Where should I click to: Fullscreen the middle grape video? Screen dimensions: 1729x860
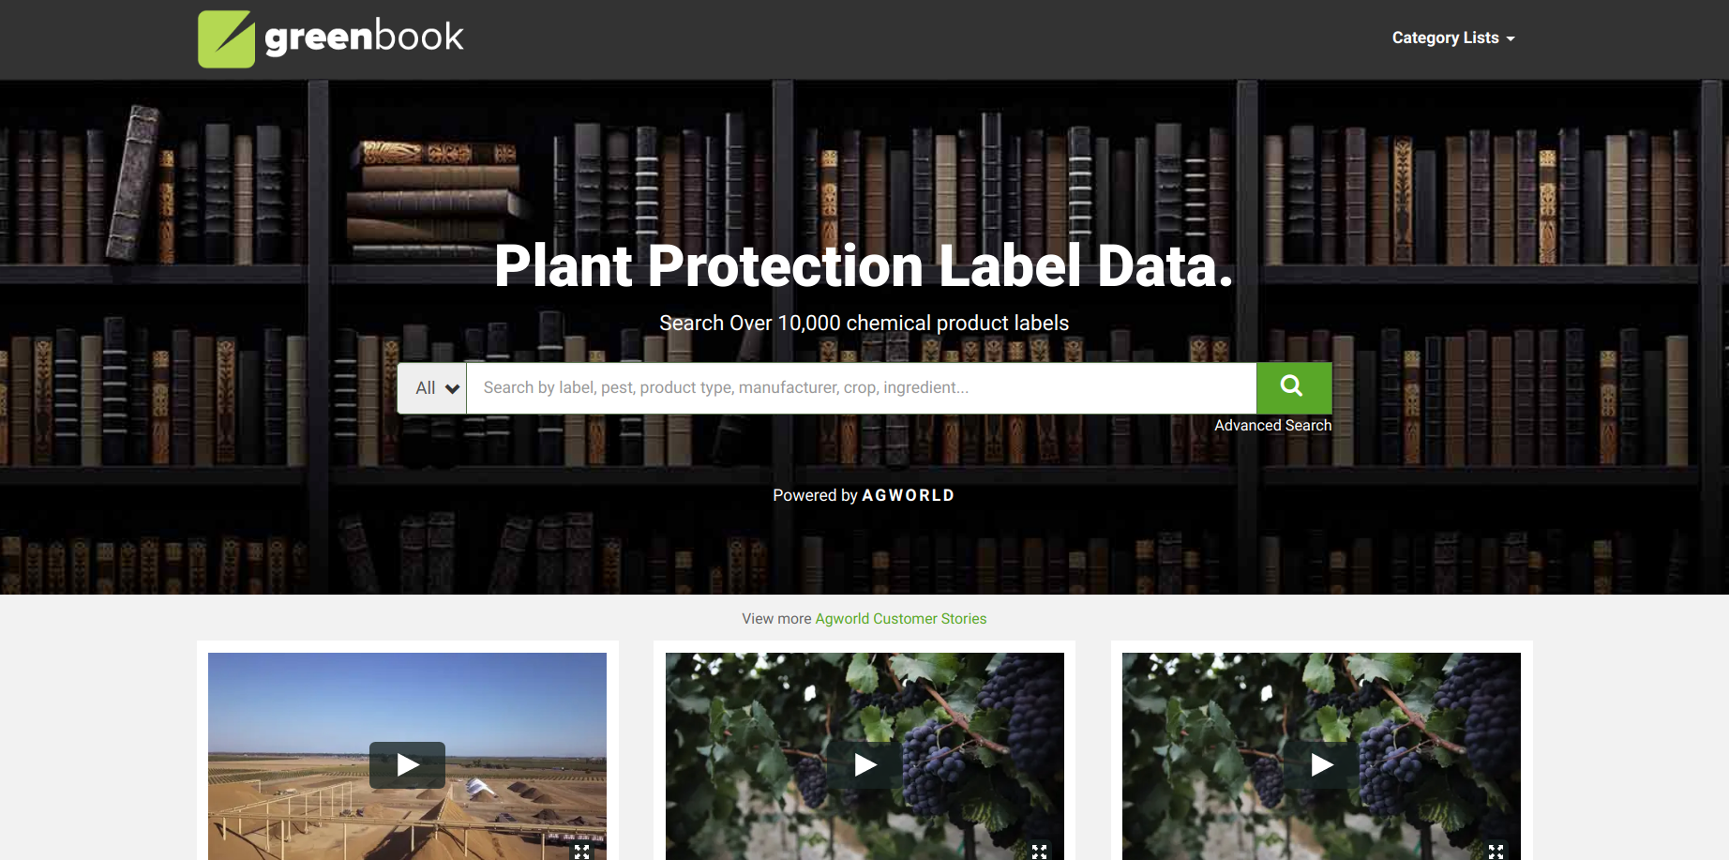click(1039, 852)
